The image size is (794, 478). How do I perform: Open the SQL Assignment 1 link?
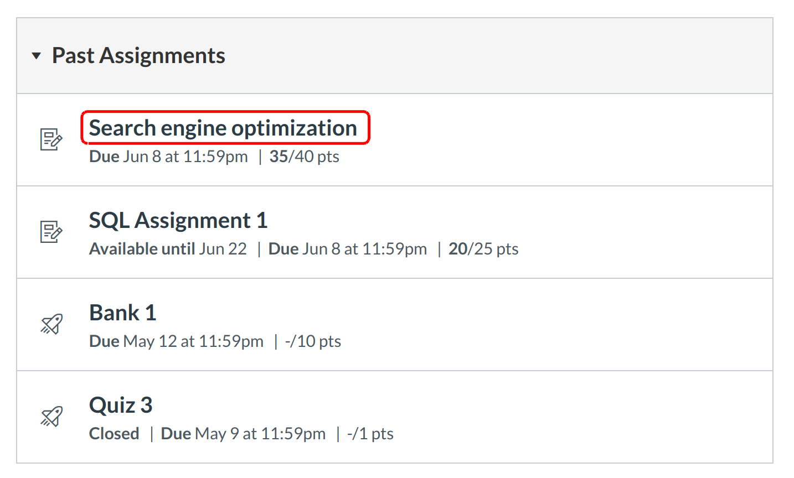178,221
